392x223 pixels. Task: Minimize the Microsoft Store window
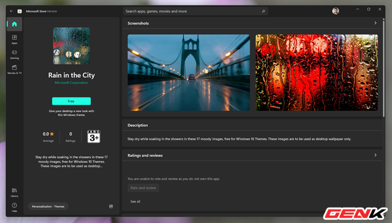click(358, 9)
